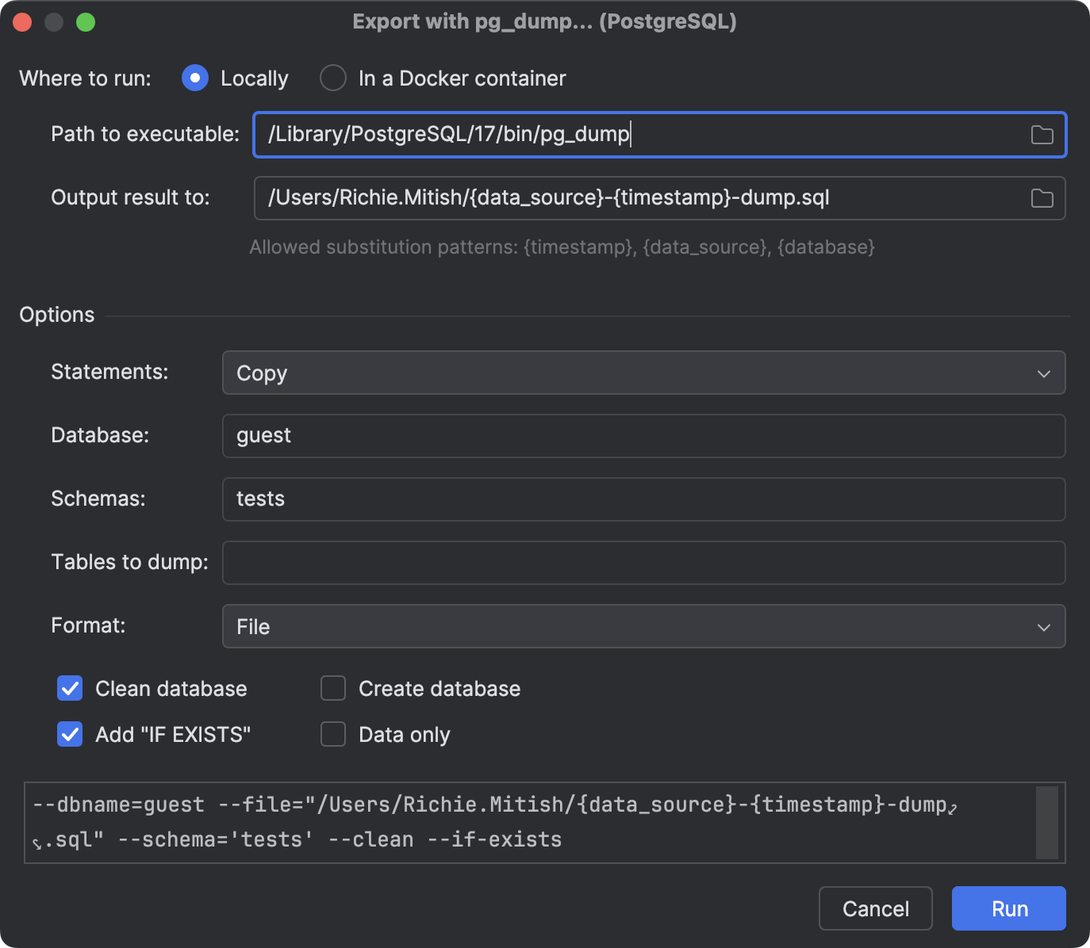Enable the Create database option

click(x=333, y=688)
